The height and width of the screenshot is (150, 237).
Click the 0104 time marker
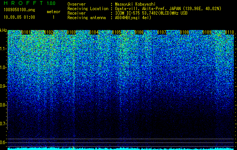pyautogui.click(x=94, y=32)
